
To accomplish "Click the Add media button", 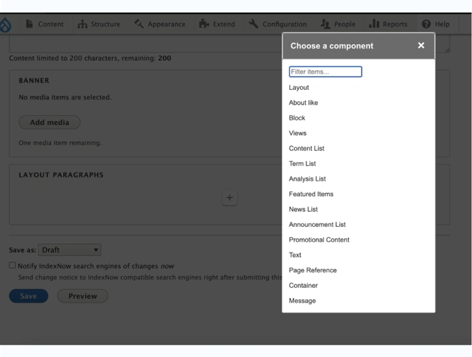I will [x=50, y=123].
